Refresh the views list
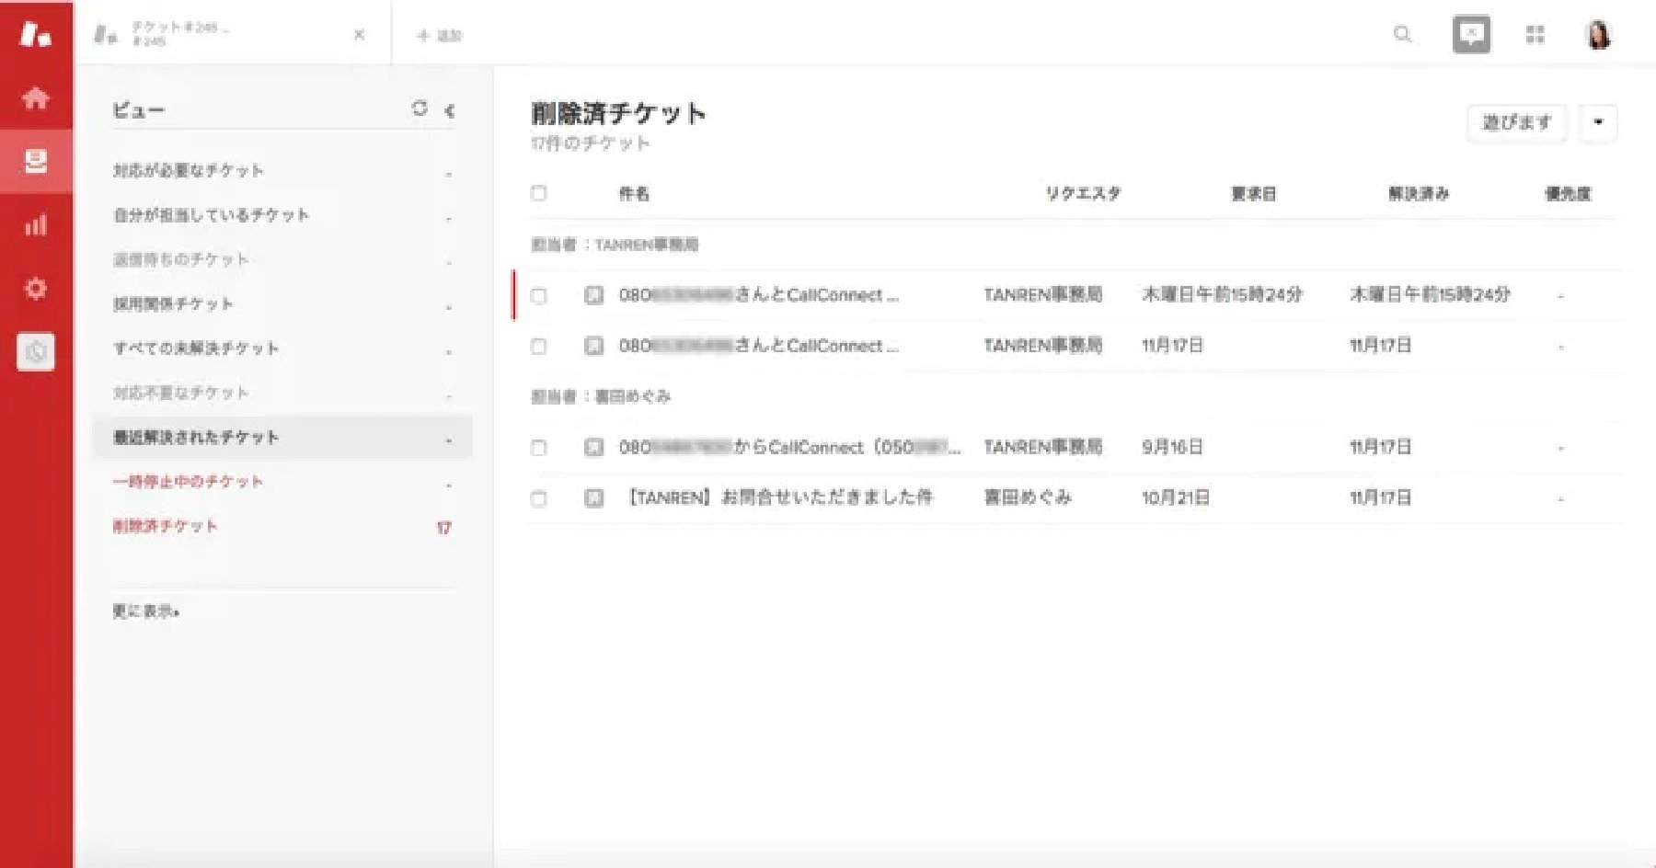Screen dimensions: 1656x868 point(420,108)
